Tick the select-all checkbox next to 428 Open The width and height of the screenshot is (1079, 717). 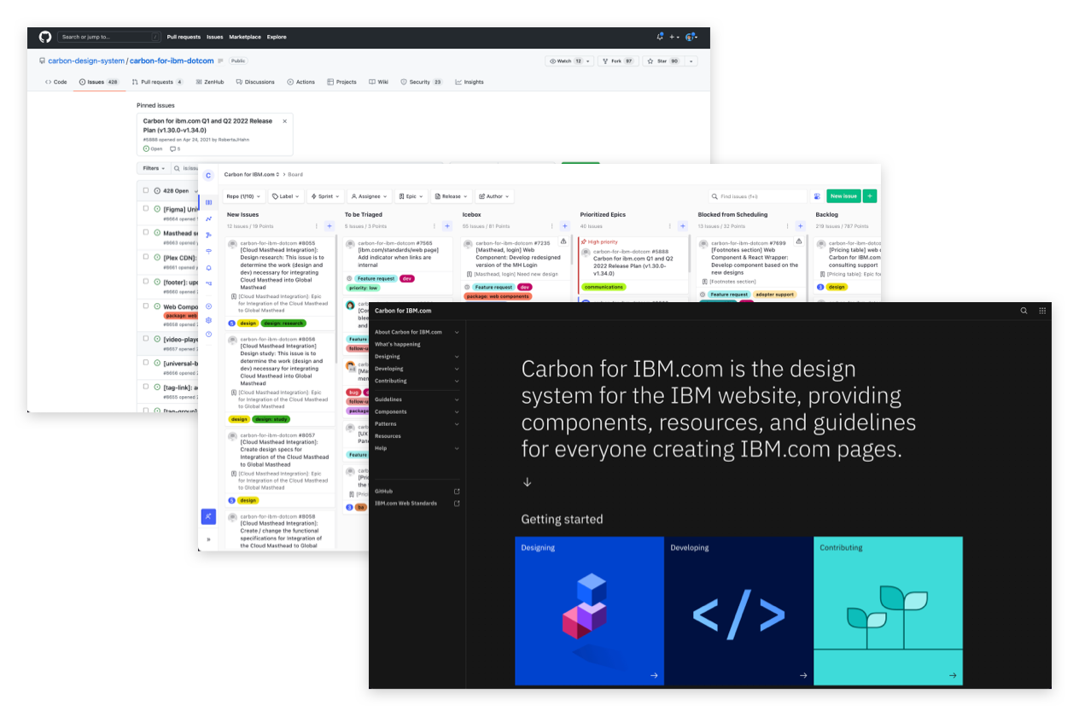(x=146, y=190)
